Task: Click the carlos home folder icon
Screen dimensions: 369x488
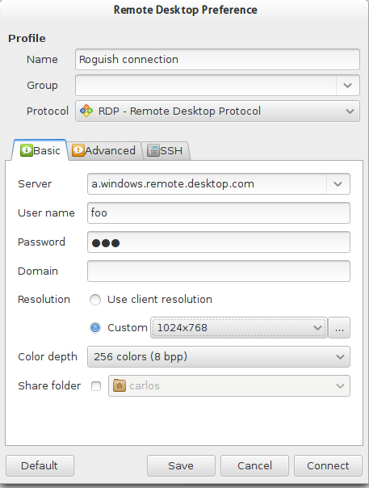Action: click(120, 385)
